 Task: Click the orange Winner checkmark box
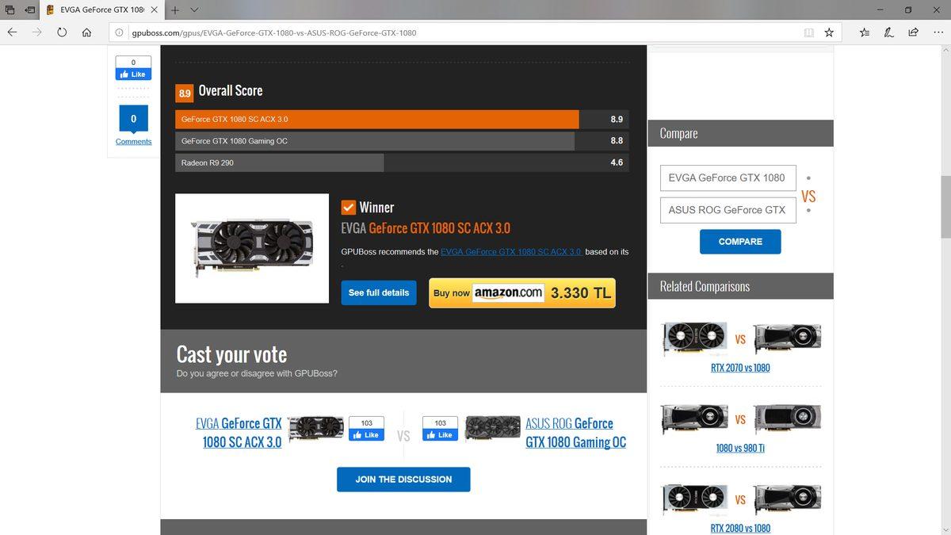coord(348,208)
